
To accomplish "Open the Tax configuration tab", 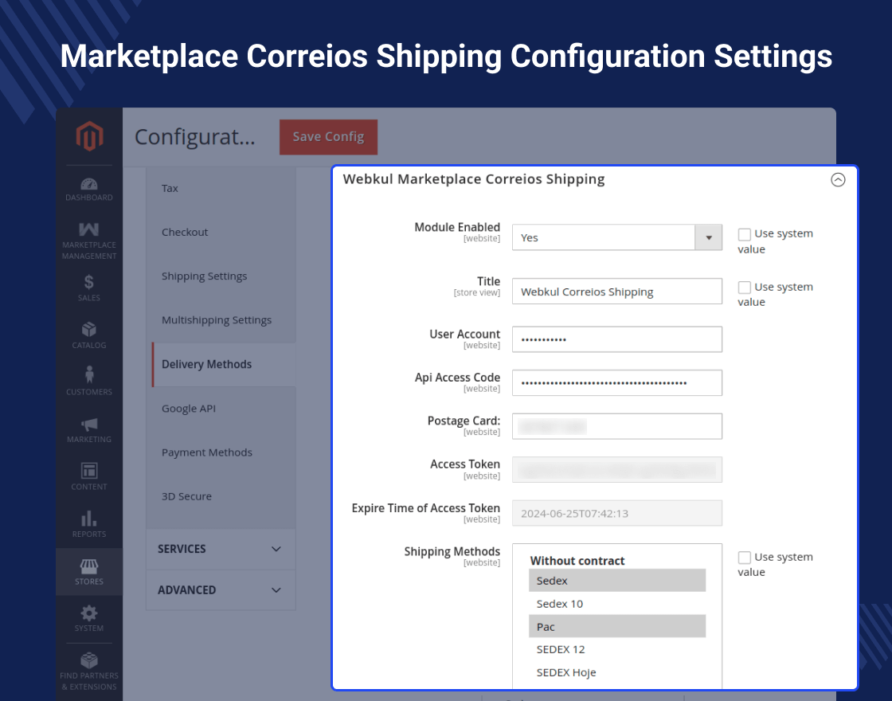I will tap(221, 188).
